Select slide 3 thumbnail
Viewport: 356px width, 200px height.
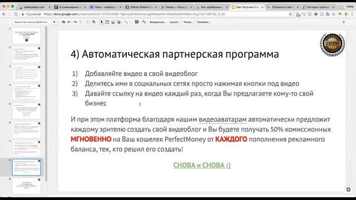click(x=26, y=73)
